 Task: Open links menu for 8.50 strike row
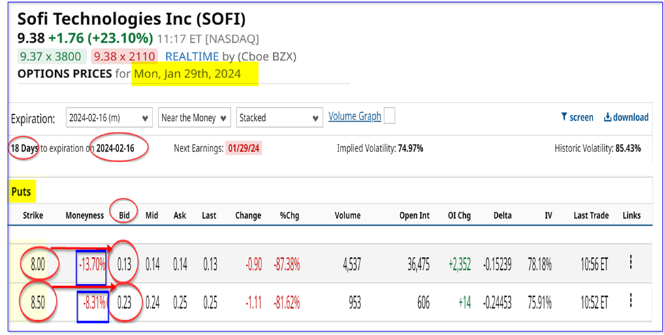631,300
